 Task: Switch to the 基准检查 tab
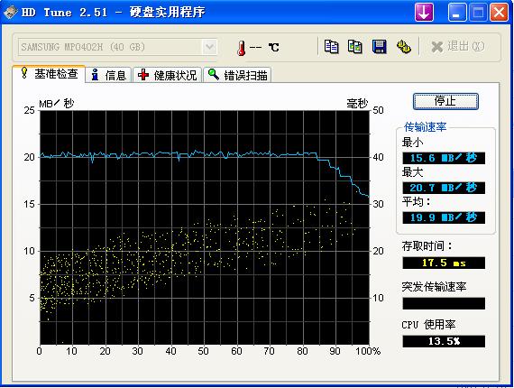50,74
